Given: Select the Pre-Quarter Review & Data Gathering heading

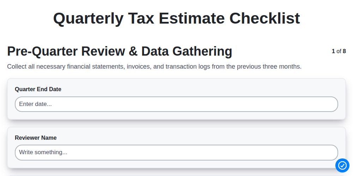Looking at the screenshot, I should pos(120,51).
